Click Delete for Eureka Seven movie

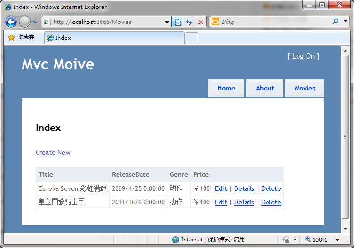pos(271,188)
